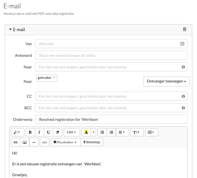
Task: Click the BCC recipients input field
Action: point(111,108)
